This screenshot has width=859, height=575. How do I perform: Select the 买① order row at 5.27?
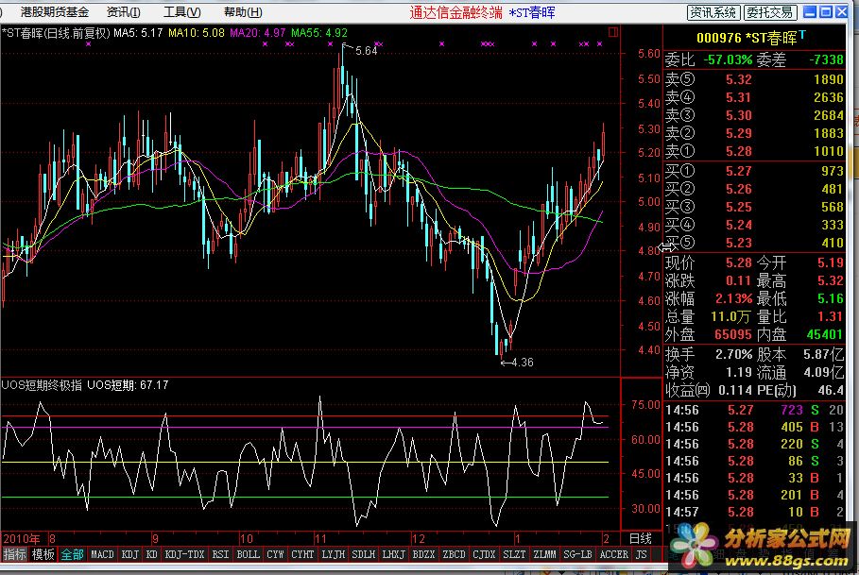[754, 171]
